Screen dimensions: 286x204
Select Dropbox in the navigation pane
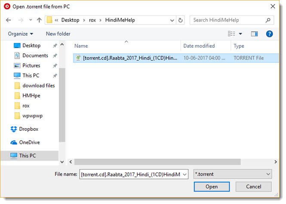tap(28, 129)
